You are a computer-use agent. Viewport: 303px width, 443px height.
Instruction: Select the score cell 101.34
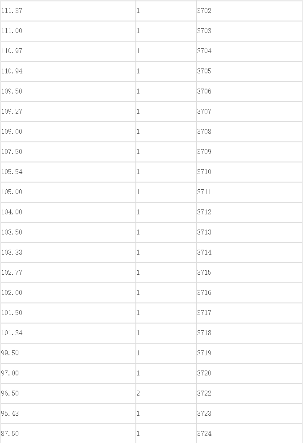[x=68, y=333]
